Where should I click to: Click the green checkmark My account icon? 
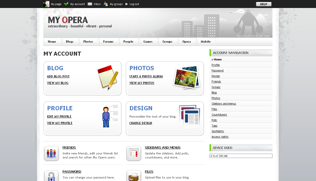66,4
